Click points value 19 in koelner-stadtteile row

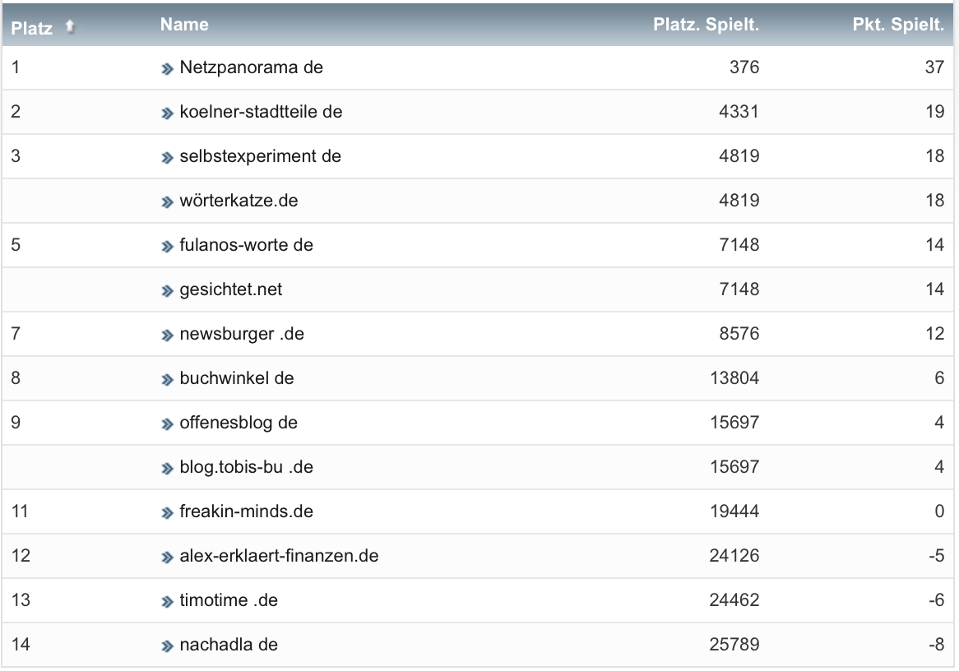click(x=934, y=112)
